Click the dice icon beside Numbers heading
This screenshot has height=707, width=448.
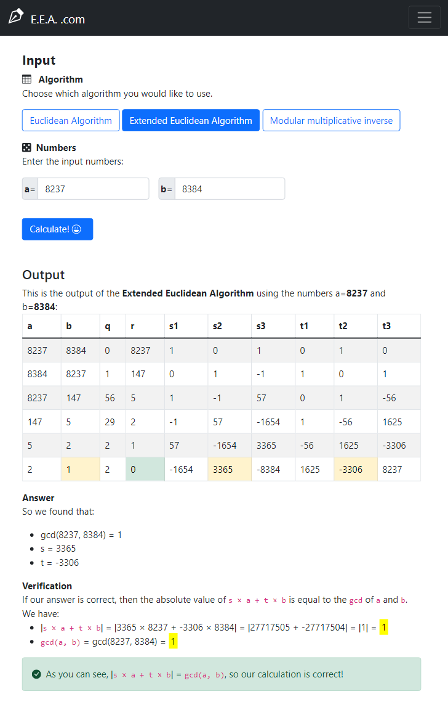pyautogui.click(x=26, y=147)
